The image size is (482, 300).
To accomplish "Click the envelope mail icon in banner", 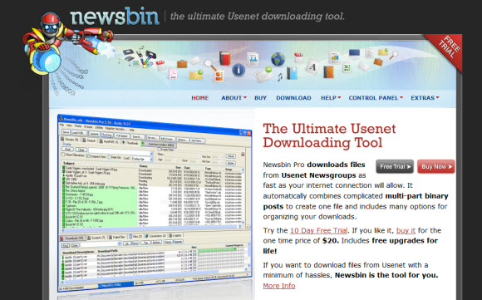I will point(263,75).
